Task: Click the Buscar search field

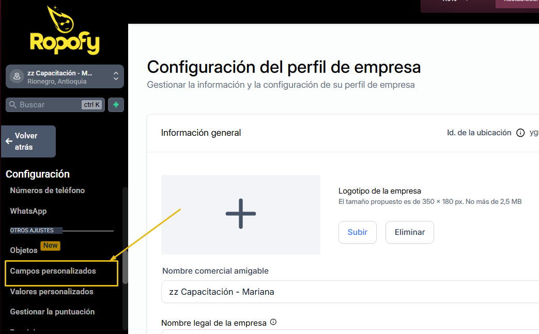Action: (55, 105)
